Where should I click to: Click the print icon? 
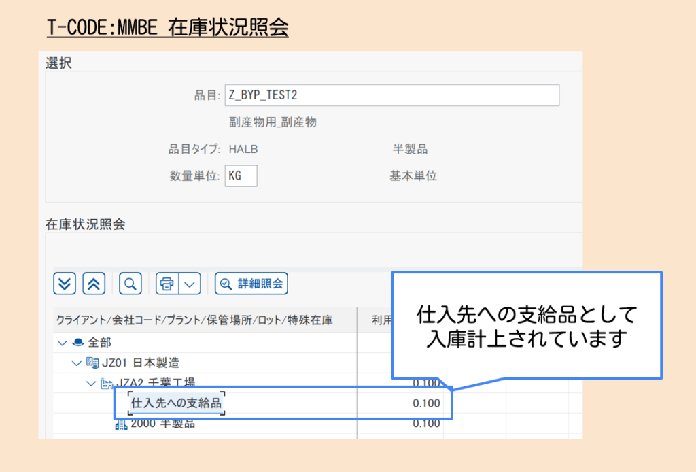(x=169, y=283)
